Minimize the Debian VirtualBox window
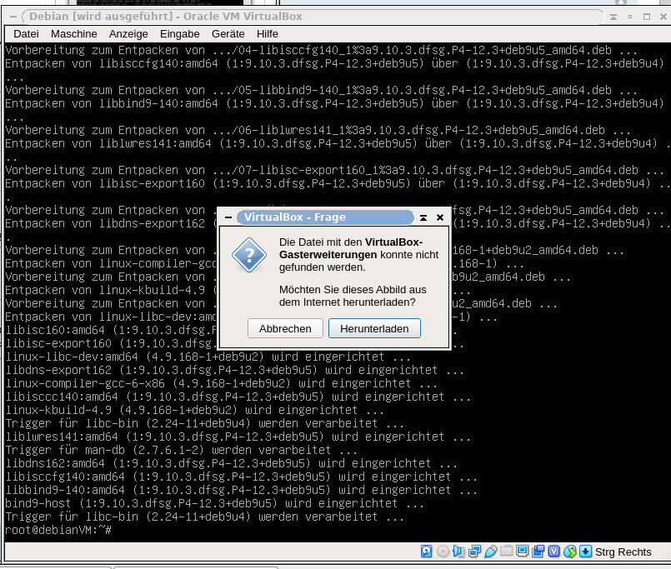 point(630,17)
